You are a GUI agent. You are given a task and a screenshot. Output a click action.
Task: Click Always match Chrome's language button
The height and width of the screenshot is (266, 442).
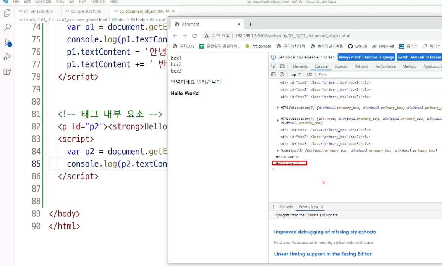(366, 57)
